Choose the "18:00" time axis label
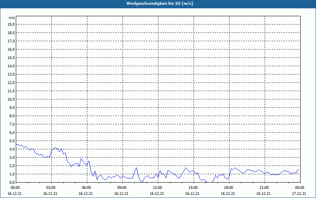Screen dimensions: 316x198 coord(229,188)
